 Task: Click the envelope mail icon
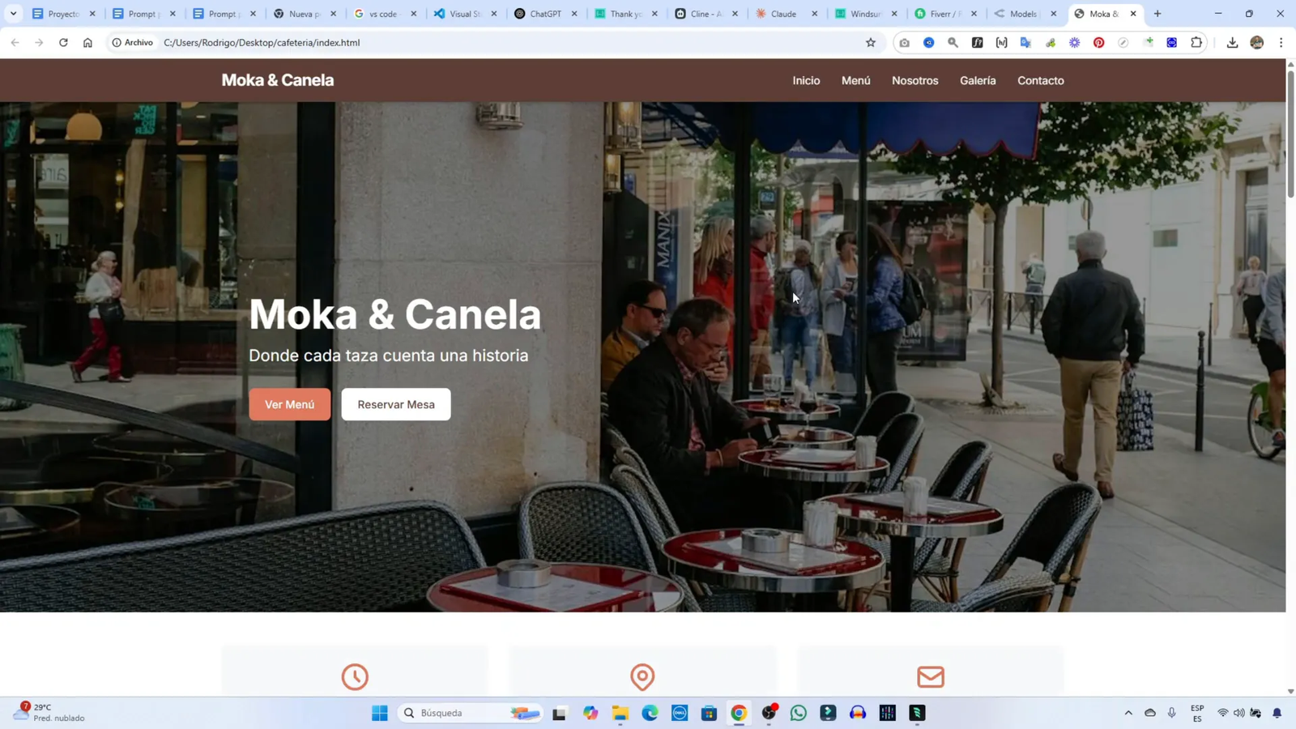click(x=931, y=676)
